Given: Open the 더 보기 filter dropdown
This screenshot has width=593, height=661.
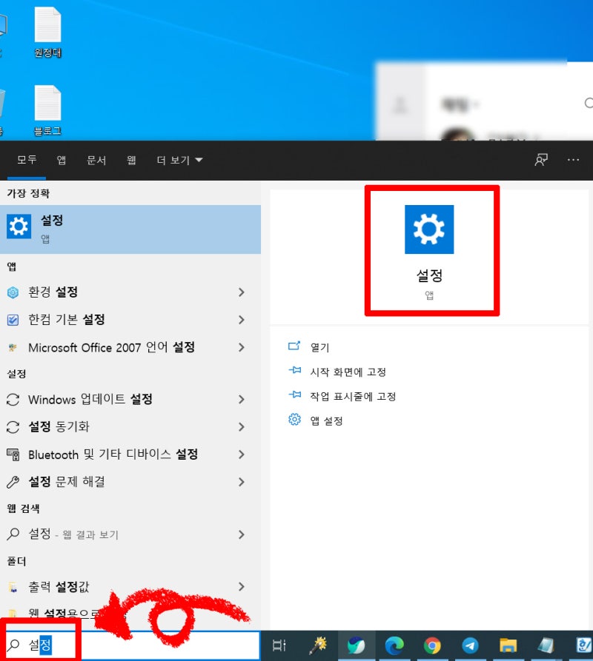Looking at the screenshot, I should pyautogui.click(x=179, y=160).
